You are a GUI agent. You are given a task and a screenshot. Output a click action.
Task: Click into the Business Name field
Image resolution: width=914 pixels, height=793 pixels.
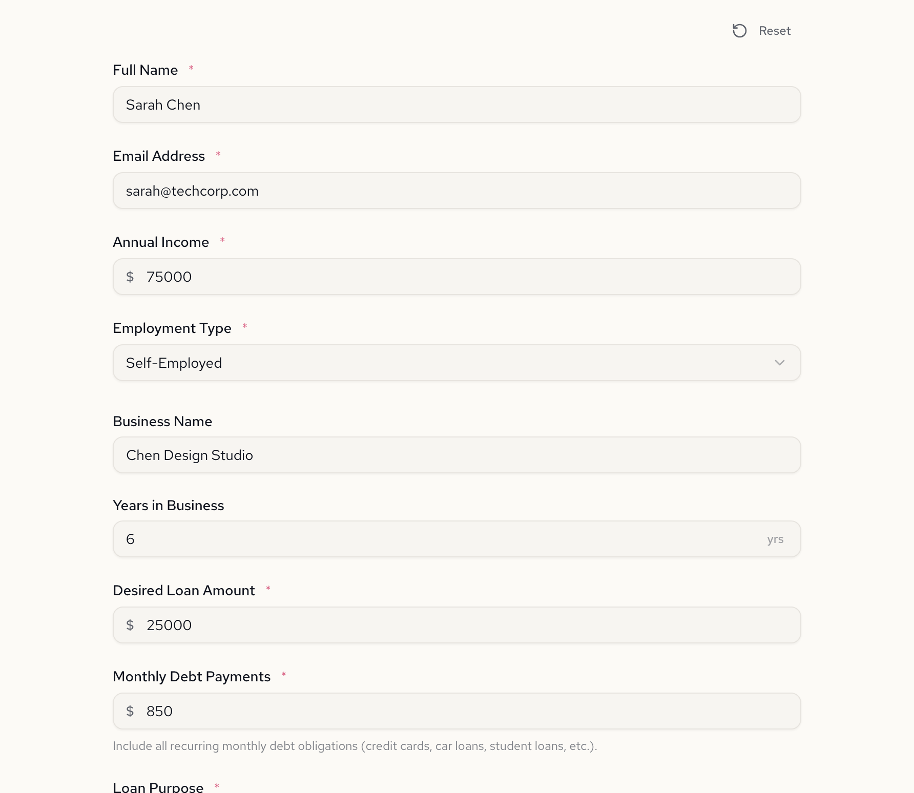click(456, 455)
